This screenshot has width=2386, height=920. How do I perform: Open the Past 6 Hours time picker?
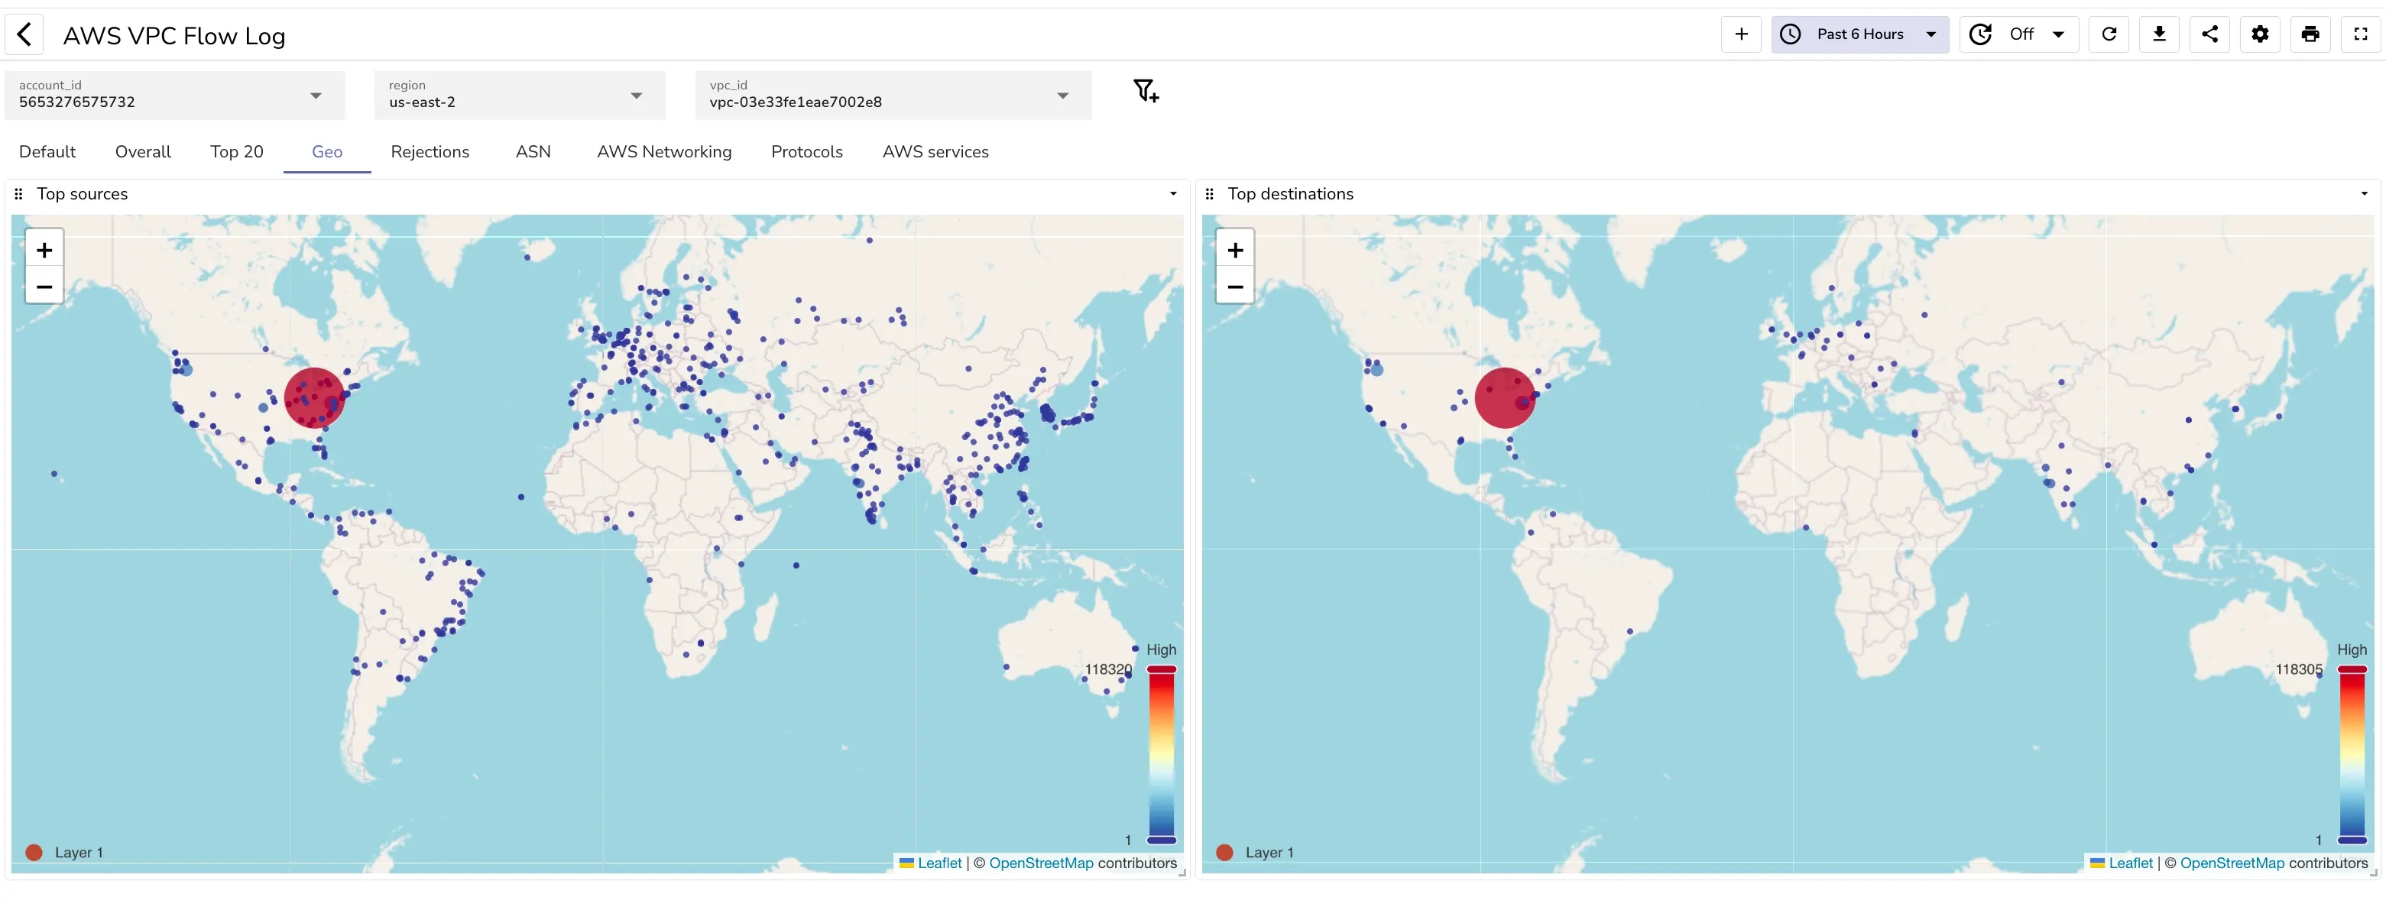tap(1859, 34)
